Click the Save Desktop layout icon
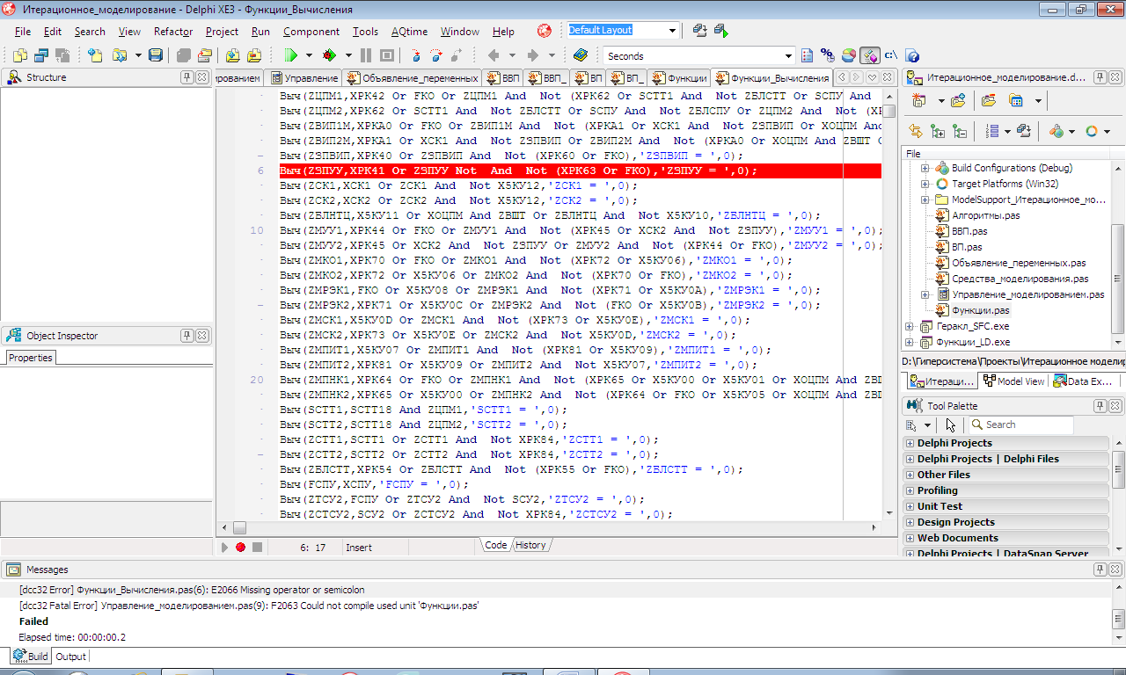Image resolution: width=1126 pixels, height=675 pixels. 700,31
